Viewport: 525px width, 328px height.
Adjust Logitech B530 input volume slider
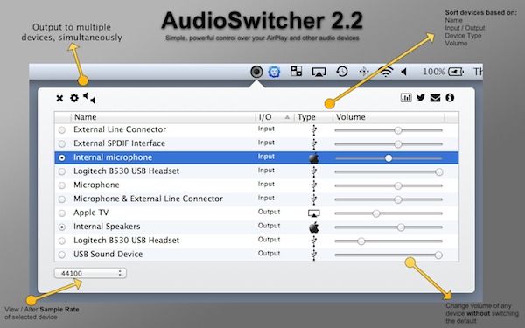[388, 172]
